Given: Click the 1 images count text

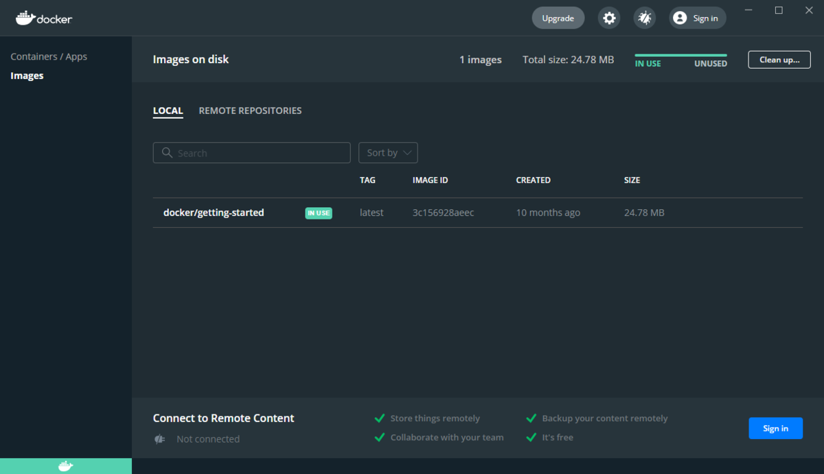Looking at the screenshot, I should (481, 60).
